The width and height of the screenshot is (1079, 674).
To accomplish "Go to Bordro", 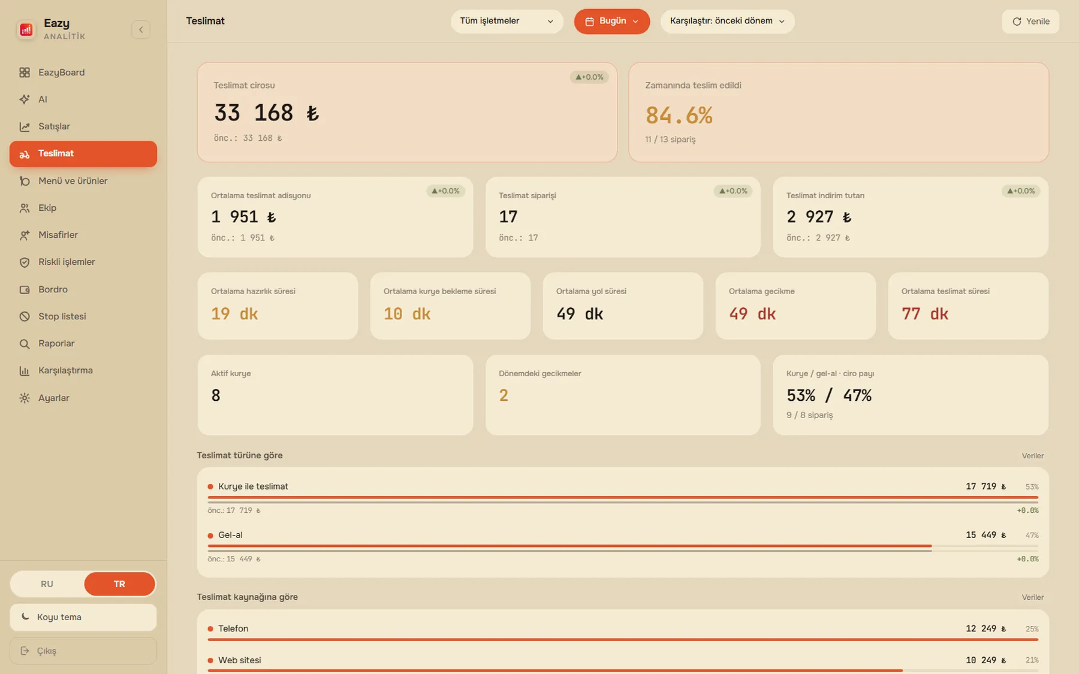I will pos(83,289).
